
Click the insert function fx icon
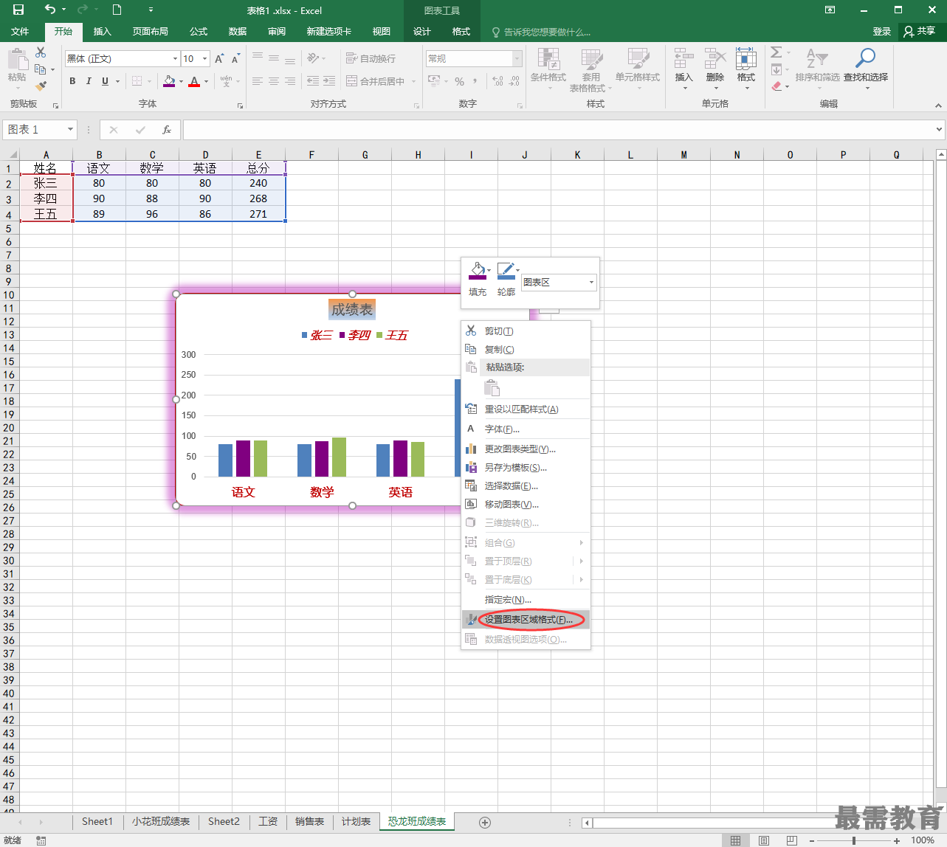(167, 130)
